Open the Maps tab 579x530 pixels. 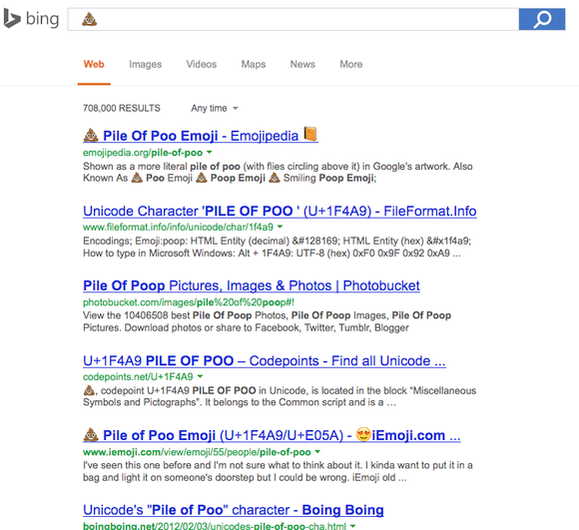point(254,64)
